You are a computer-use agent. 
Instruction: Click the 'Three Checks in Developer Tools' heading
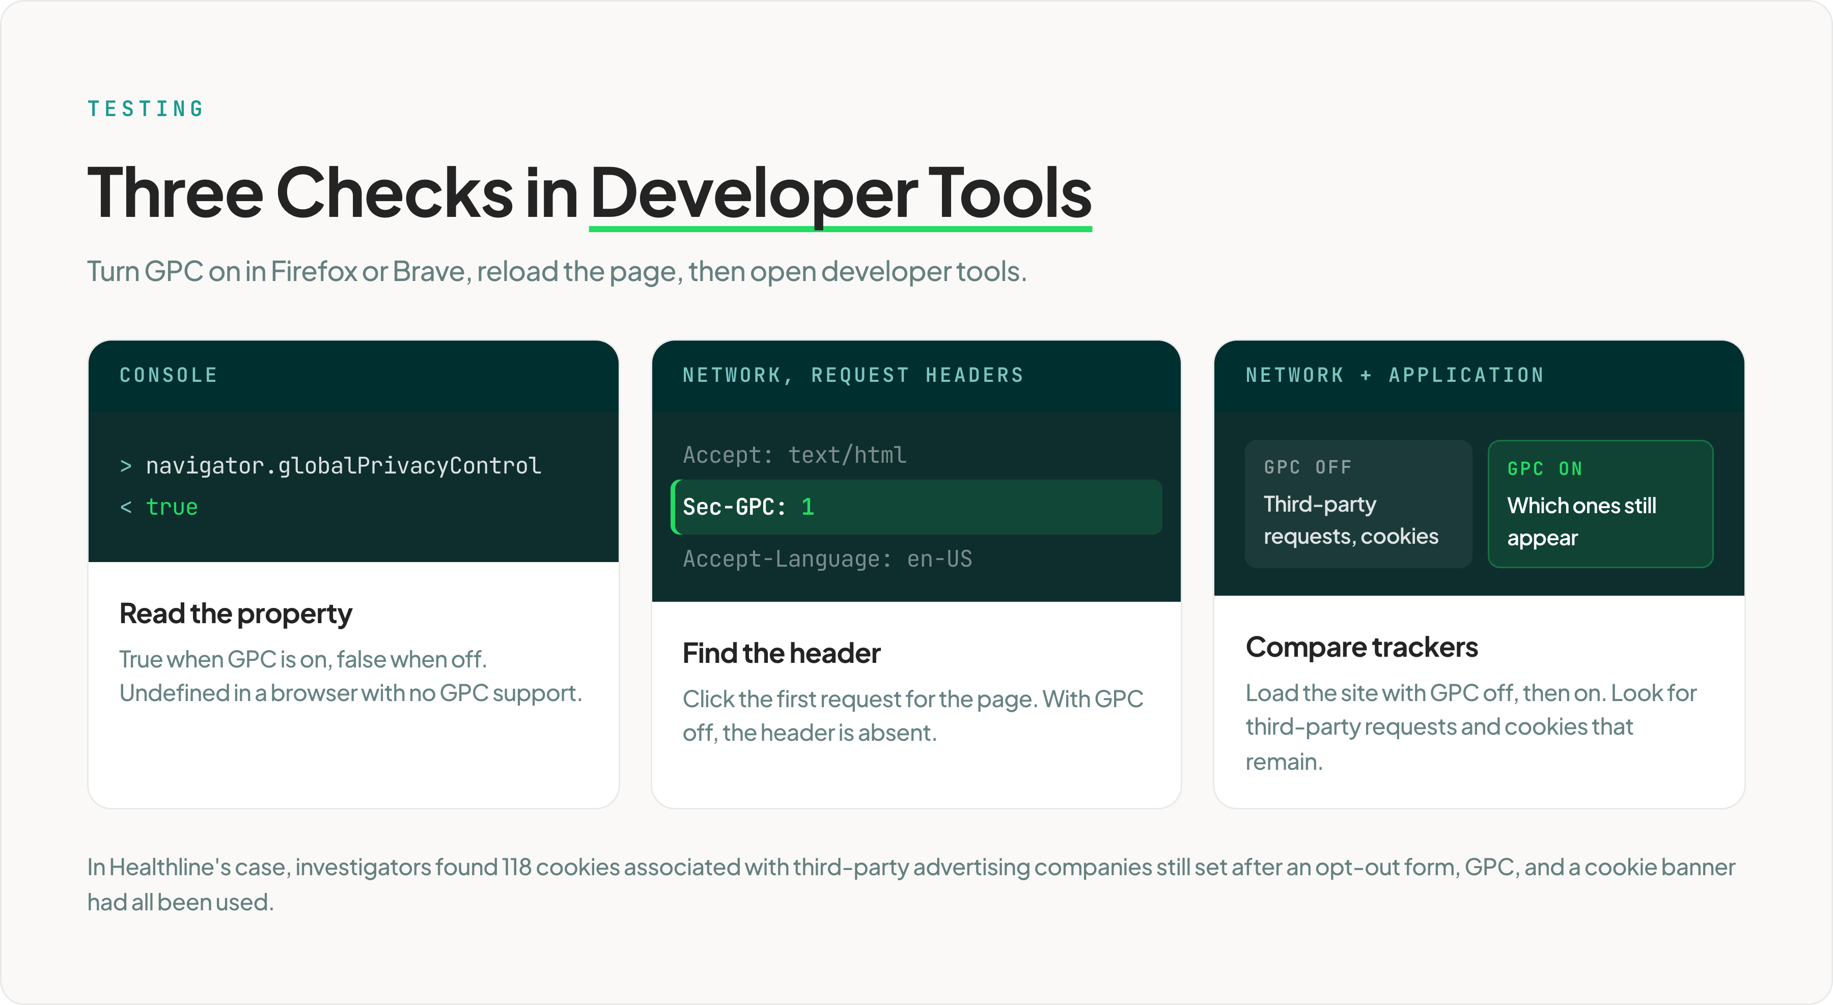589,193
